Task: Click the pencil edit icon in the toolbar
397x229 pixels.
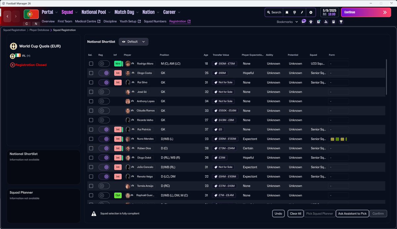Action: tap(302, 12)
